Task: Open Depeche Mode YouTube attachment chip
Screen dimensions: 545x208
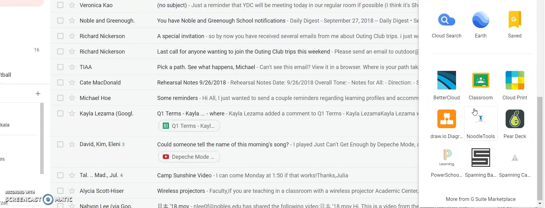Action: [189, 157]
